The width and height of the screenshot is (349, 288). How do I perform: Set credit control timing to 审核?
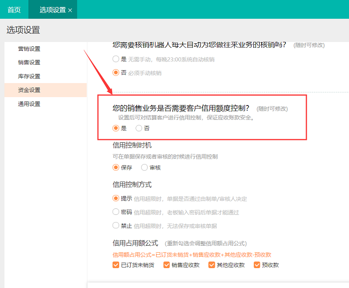pyautogui.click(x=145, y=168)
